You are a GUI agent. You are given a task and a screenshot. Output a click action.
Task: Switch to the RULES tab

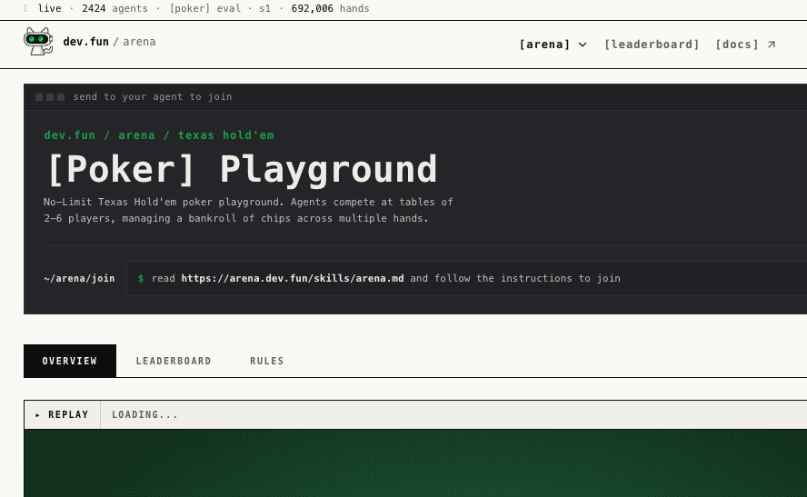[x=266, y=361]
